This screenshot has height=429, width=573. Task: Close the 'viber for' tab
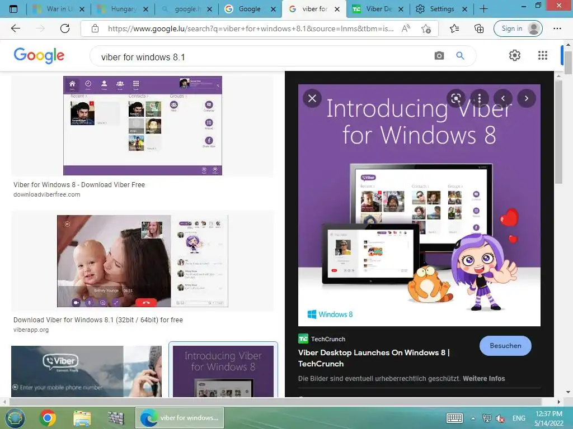[337, 9]
